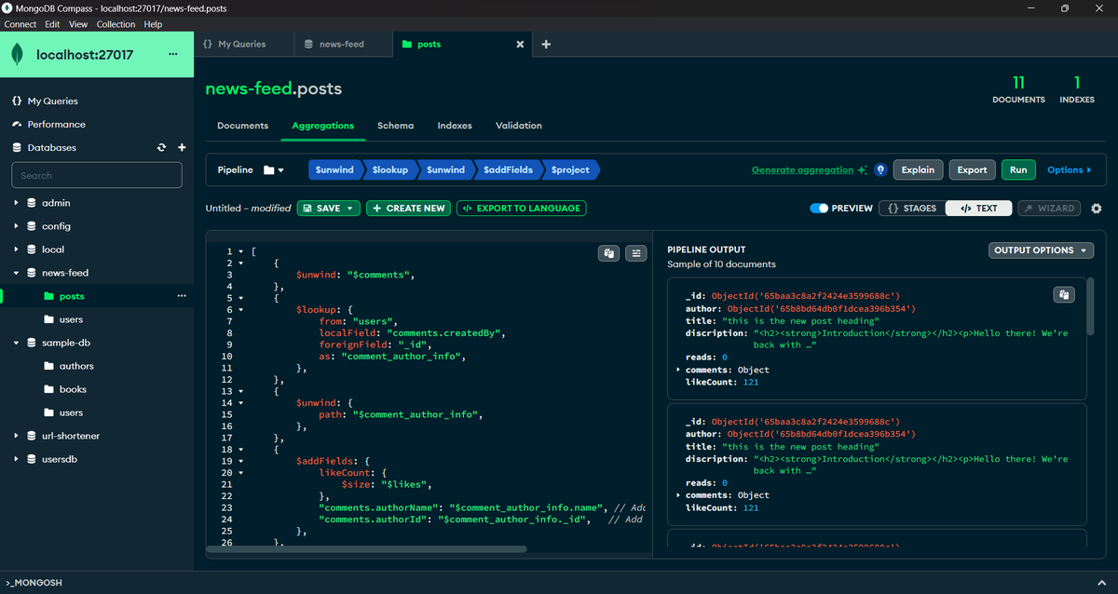Click the Export button

point(972,169)
